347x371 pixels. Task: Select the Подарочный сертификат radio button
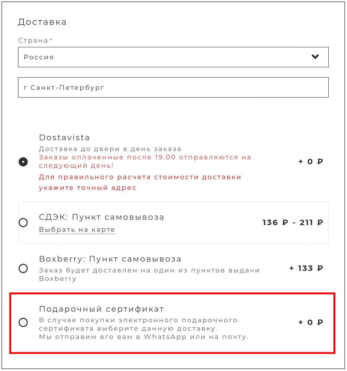tap(23, 322)
